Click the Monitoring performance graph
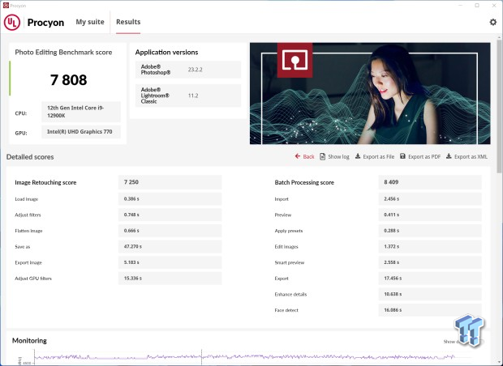Viewport: 503px width, 366px height. point(243,356)
